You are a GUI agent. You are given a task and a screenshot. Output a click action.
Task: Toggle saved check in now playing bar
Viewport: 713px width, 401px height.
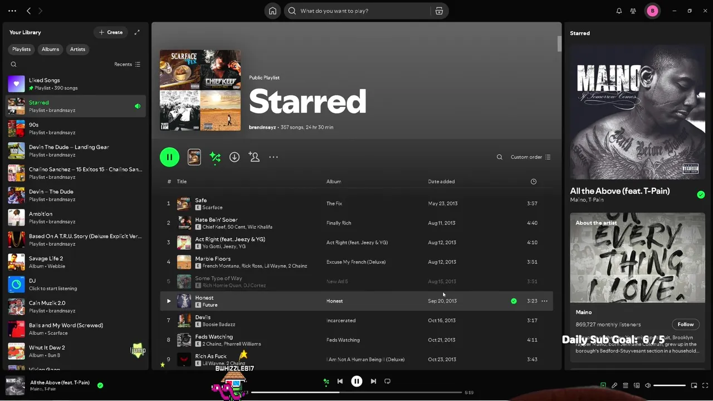(100, 385)
